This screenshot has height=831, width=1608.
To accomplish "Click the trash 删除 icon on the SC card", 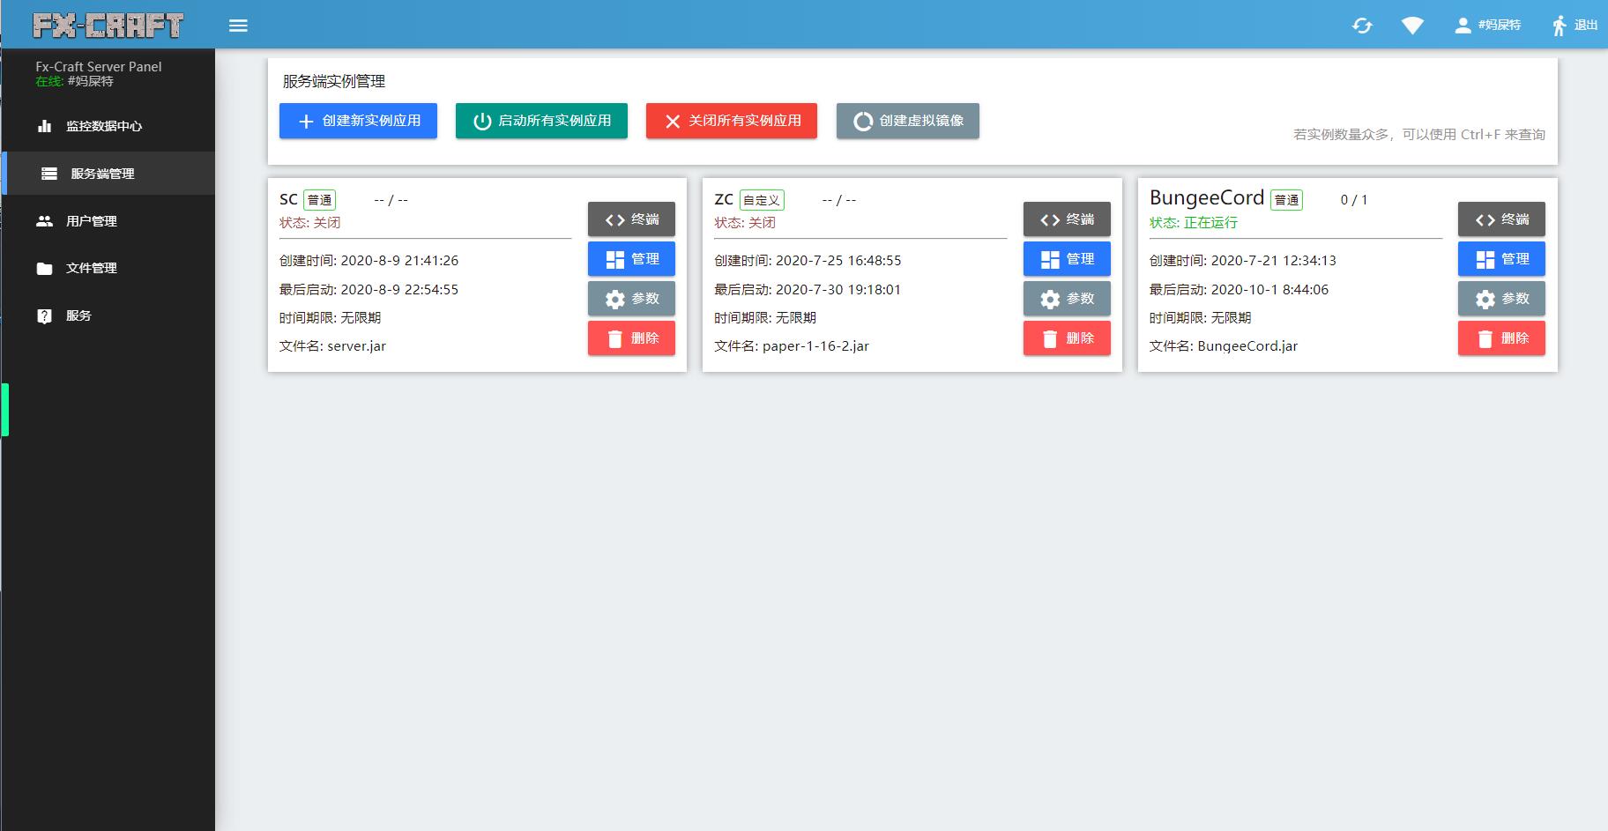I will pyautogui.click(x=614, y=338).
